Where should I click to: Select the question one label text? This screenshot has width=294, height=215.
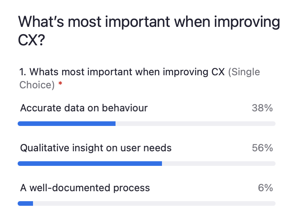click(122, 72)
